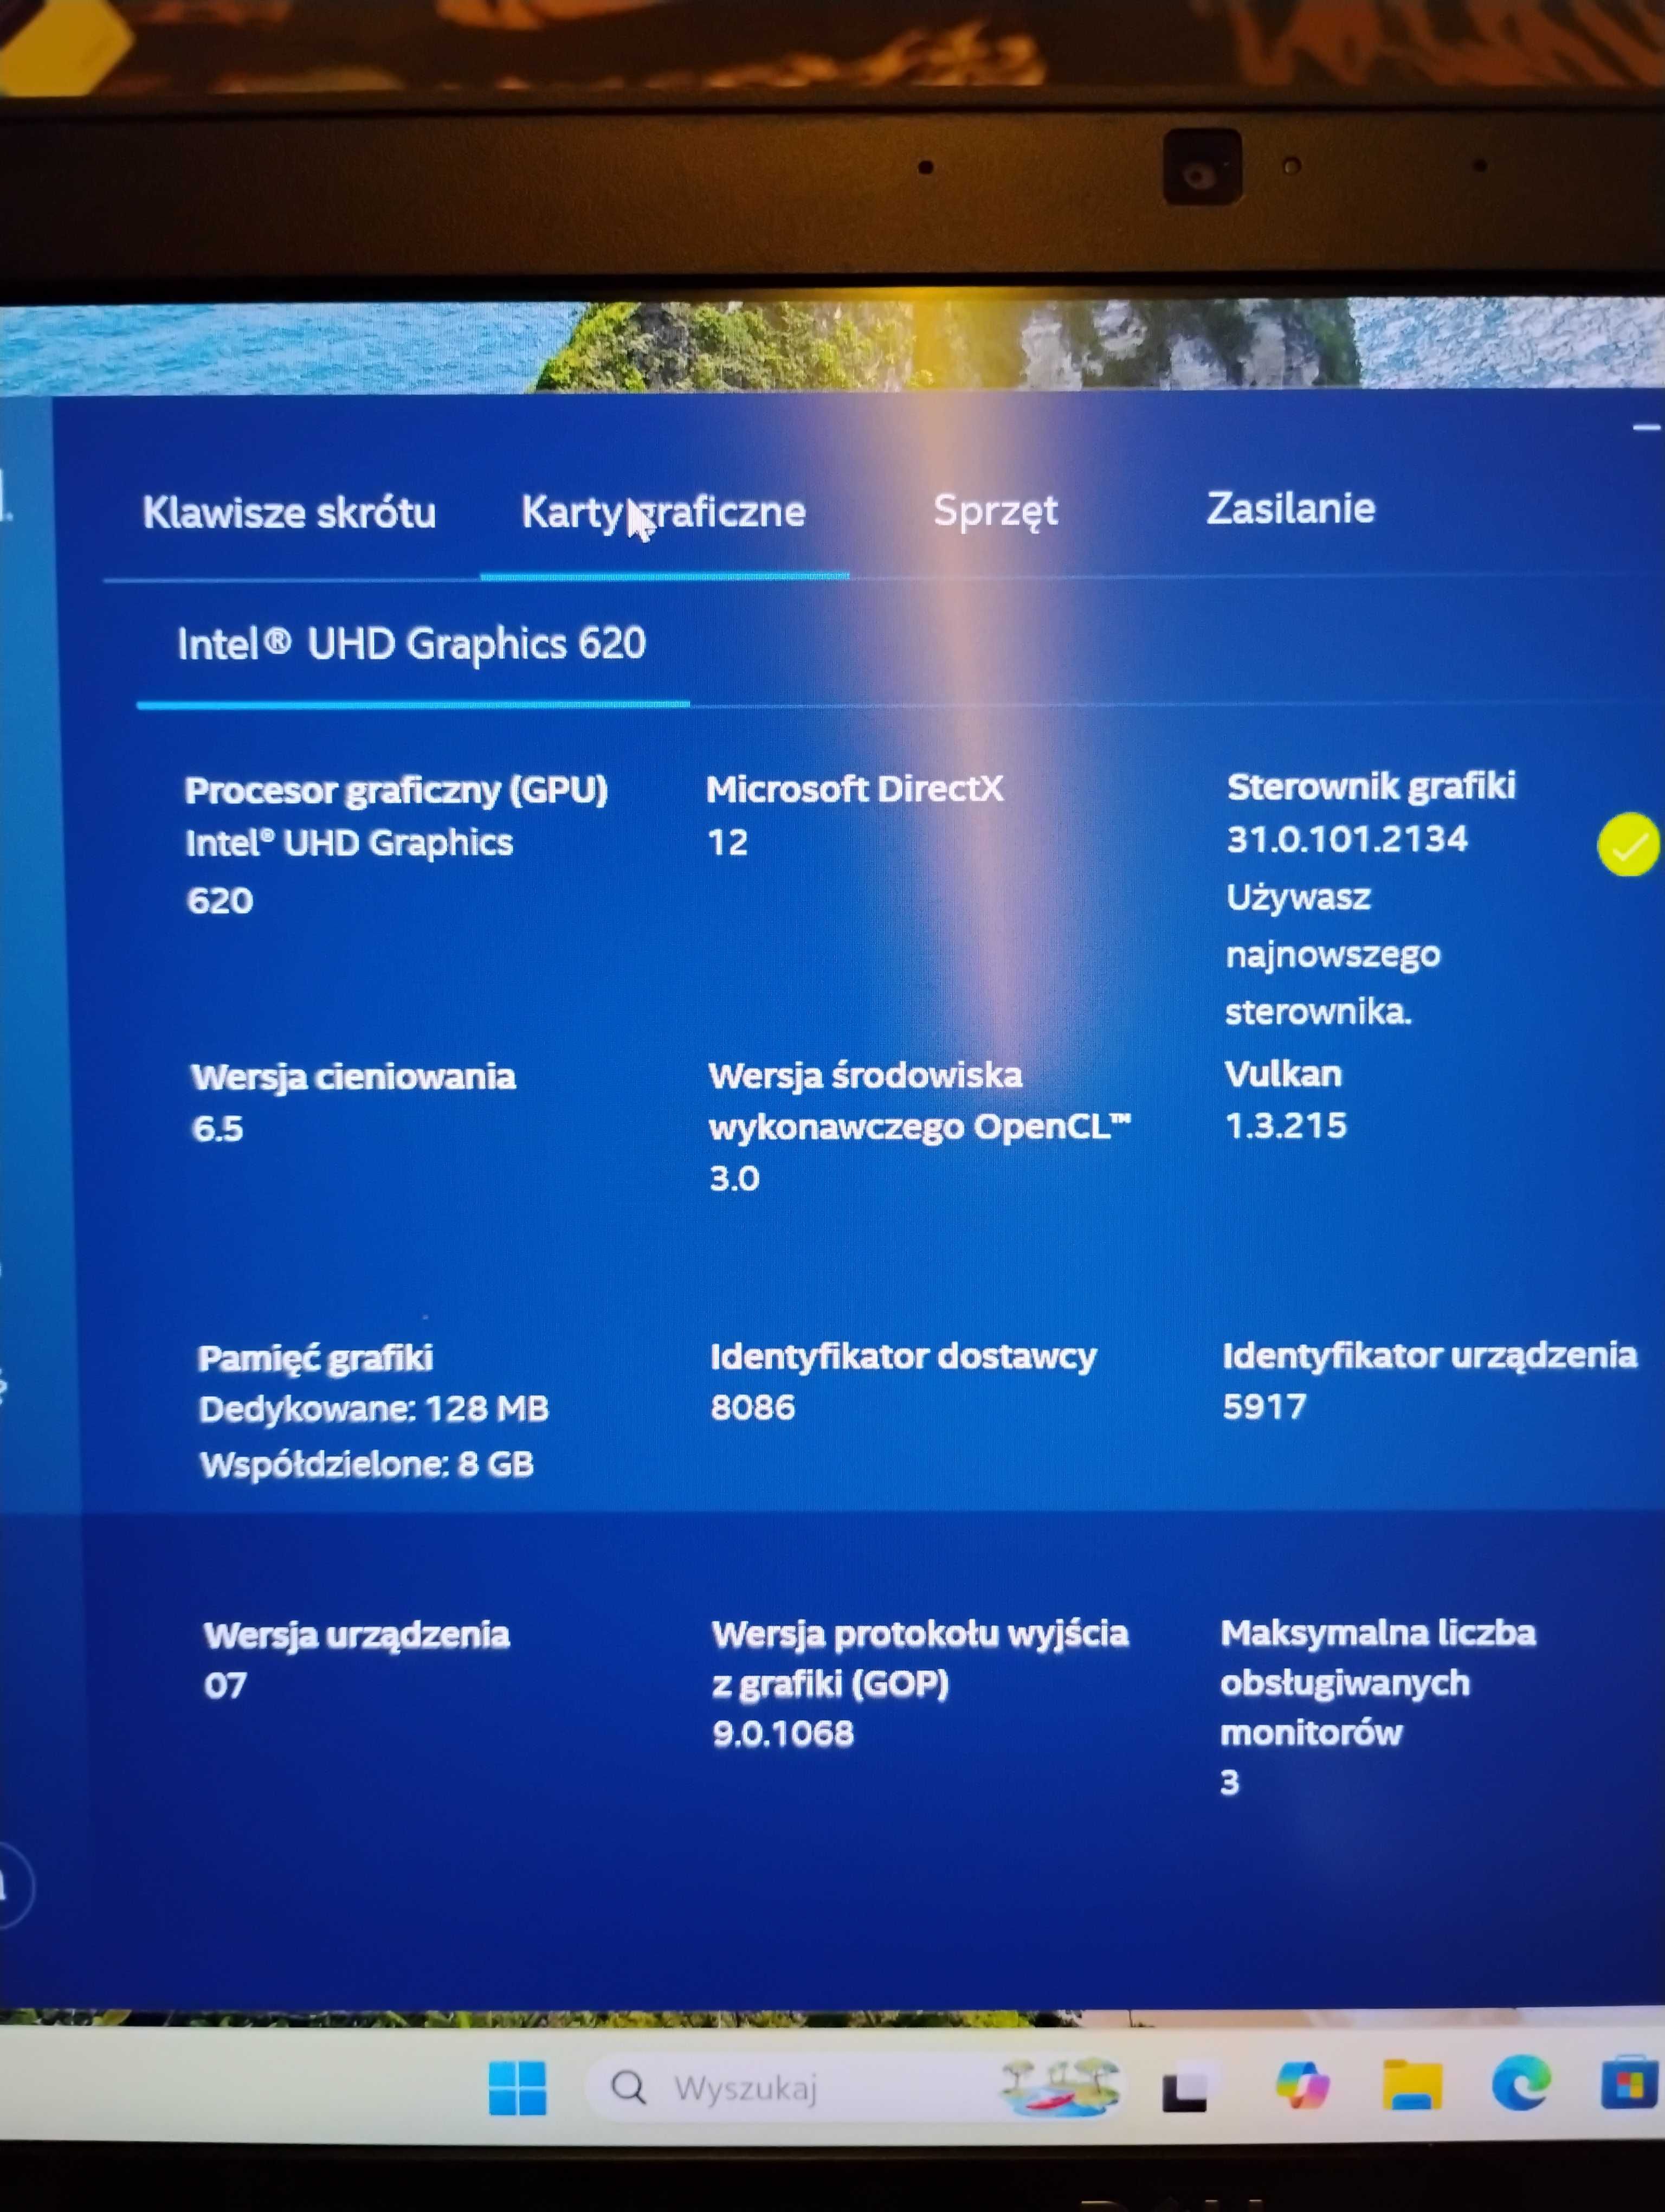
Task: Click the Microsoft DirectX heading
Action: (855, 789)
